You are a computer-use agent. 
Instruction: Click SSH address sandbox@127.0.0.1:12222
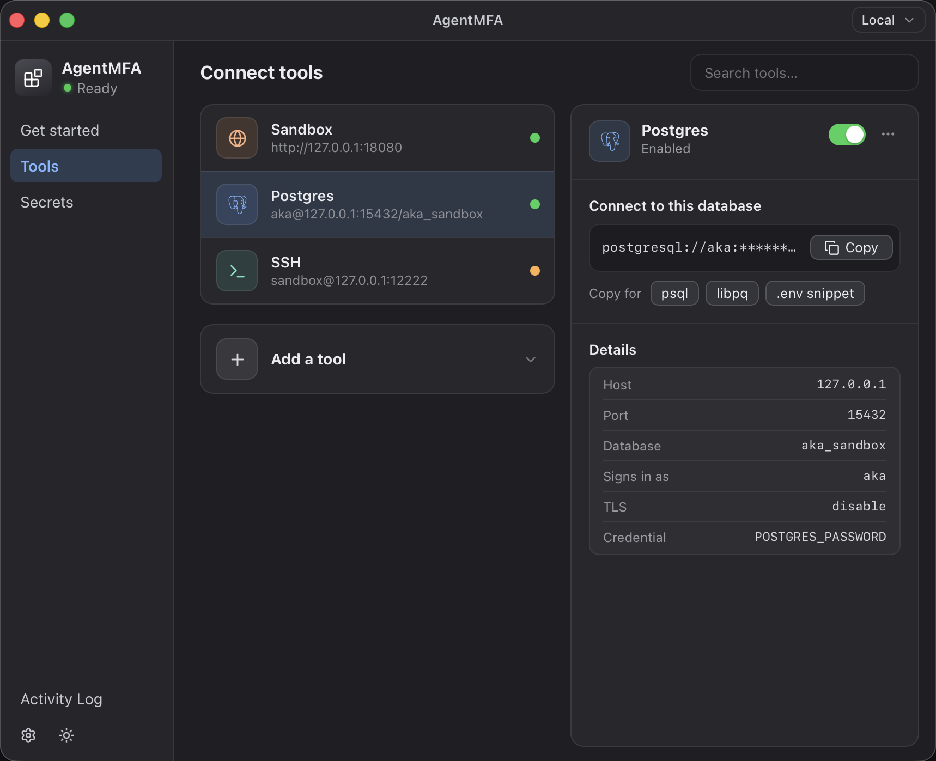coord(349,280)
